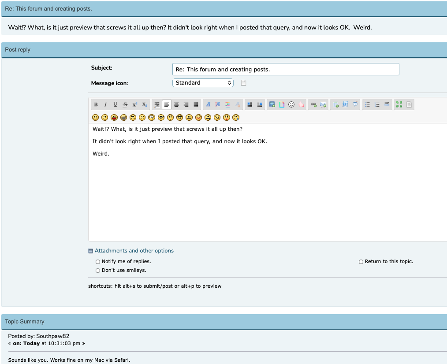Apply subscript formatting
The image size is (447, 364).
click(145, 104)
